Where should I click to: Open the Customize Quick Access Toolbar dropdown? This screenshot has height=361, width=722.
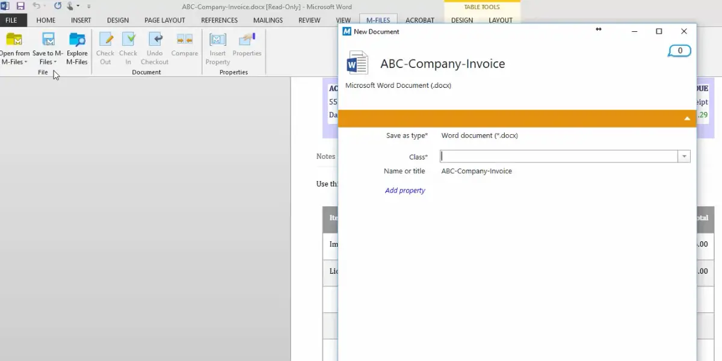tap(89, 7)
